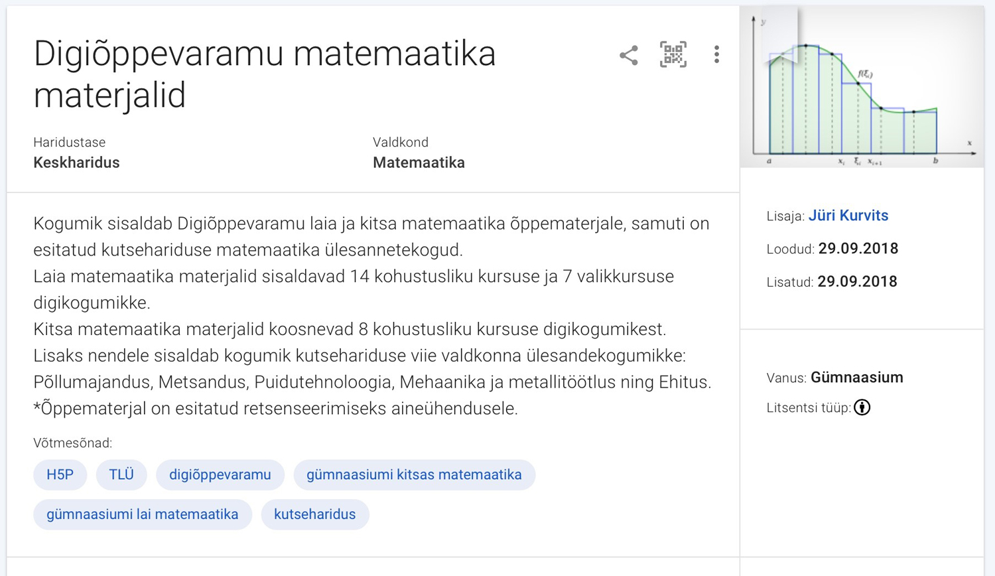Click the share icon

(628, 55)
